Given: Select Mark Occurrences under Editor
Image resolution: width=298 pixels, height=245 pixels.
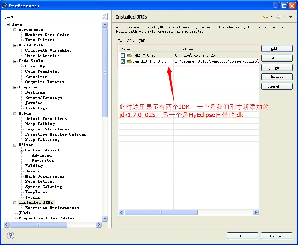Looking at the screenshot, I should pyautogui.click(x=45, y=176).
